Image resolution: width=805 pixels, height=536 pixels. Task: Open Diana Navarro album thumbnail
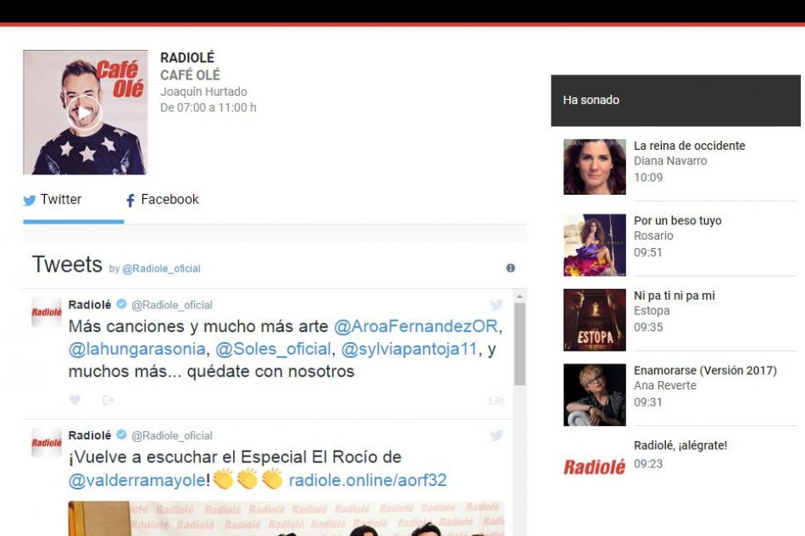click(x=595, y=168)
